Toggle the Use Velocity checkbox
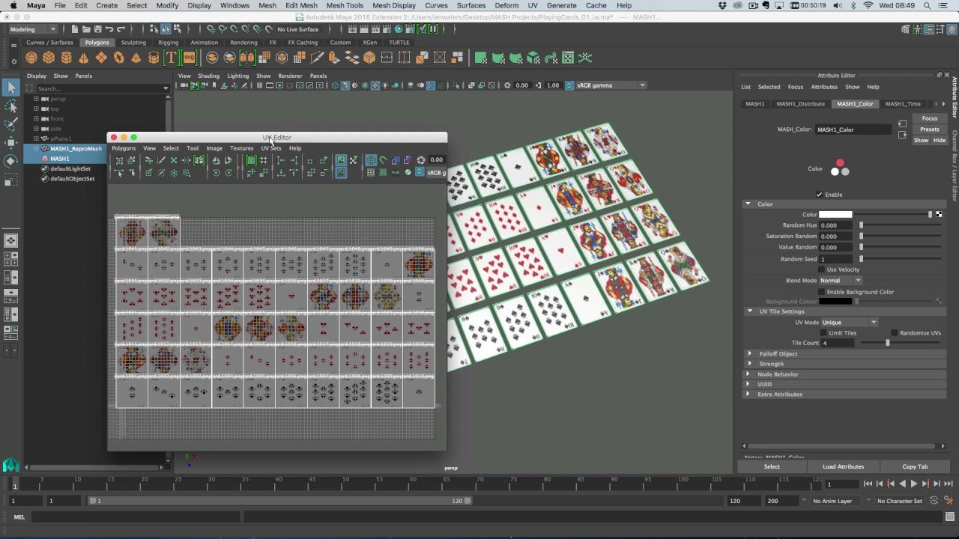The height and width of the screenshot is (539, 959). click(822, 269)
